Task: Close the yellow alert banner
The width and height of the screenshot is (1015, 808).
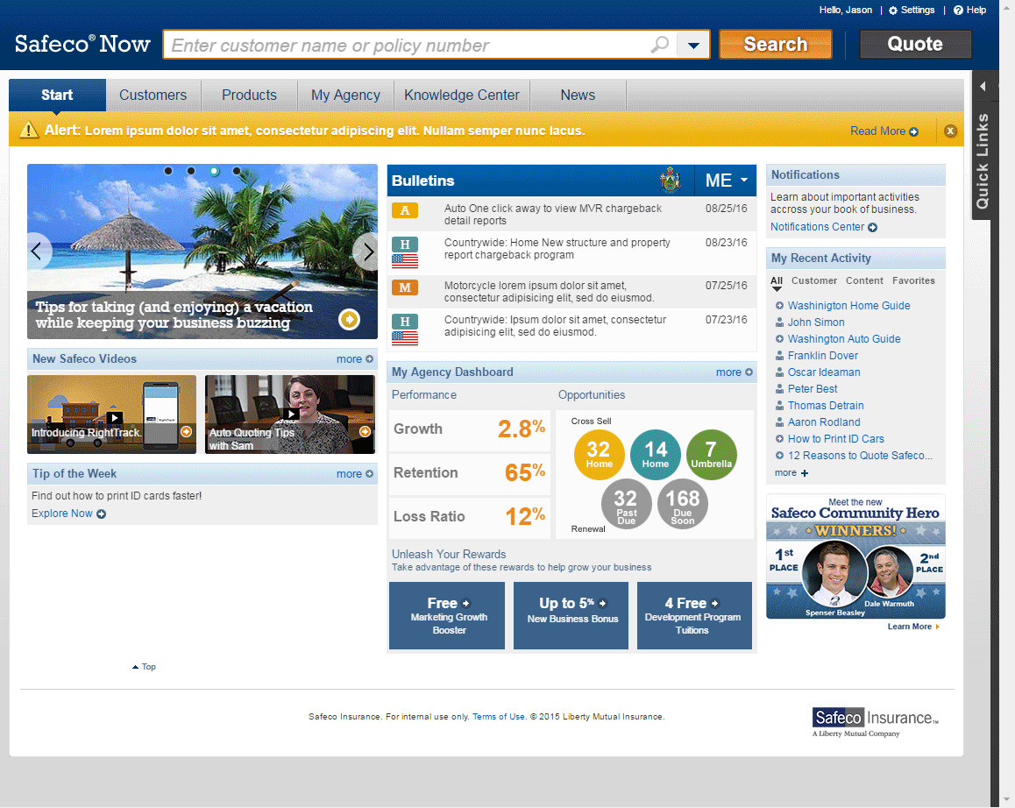Action: tap(950, 131)
